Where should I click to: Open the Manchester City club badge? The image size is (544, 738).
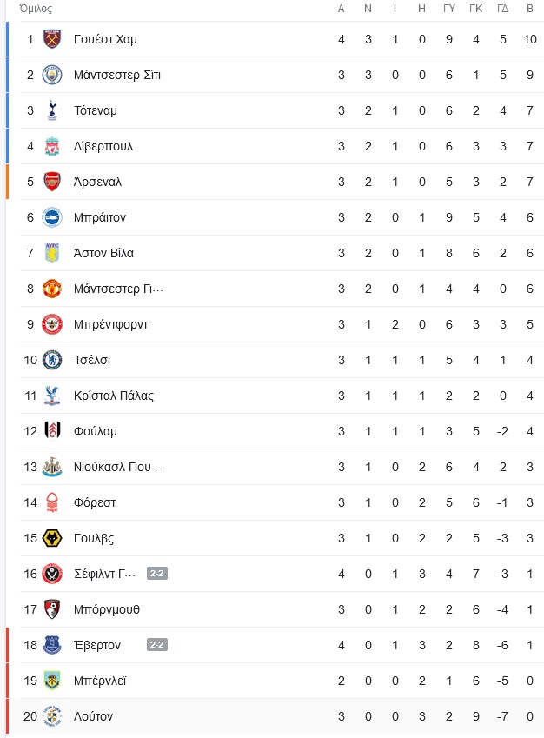pos(52,75)
